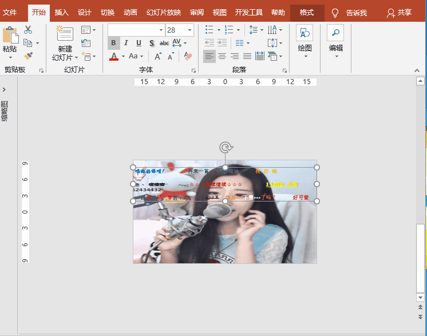
Task: Center align the text
Action: 222,56
